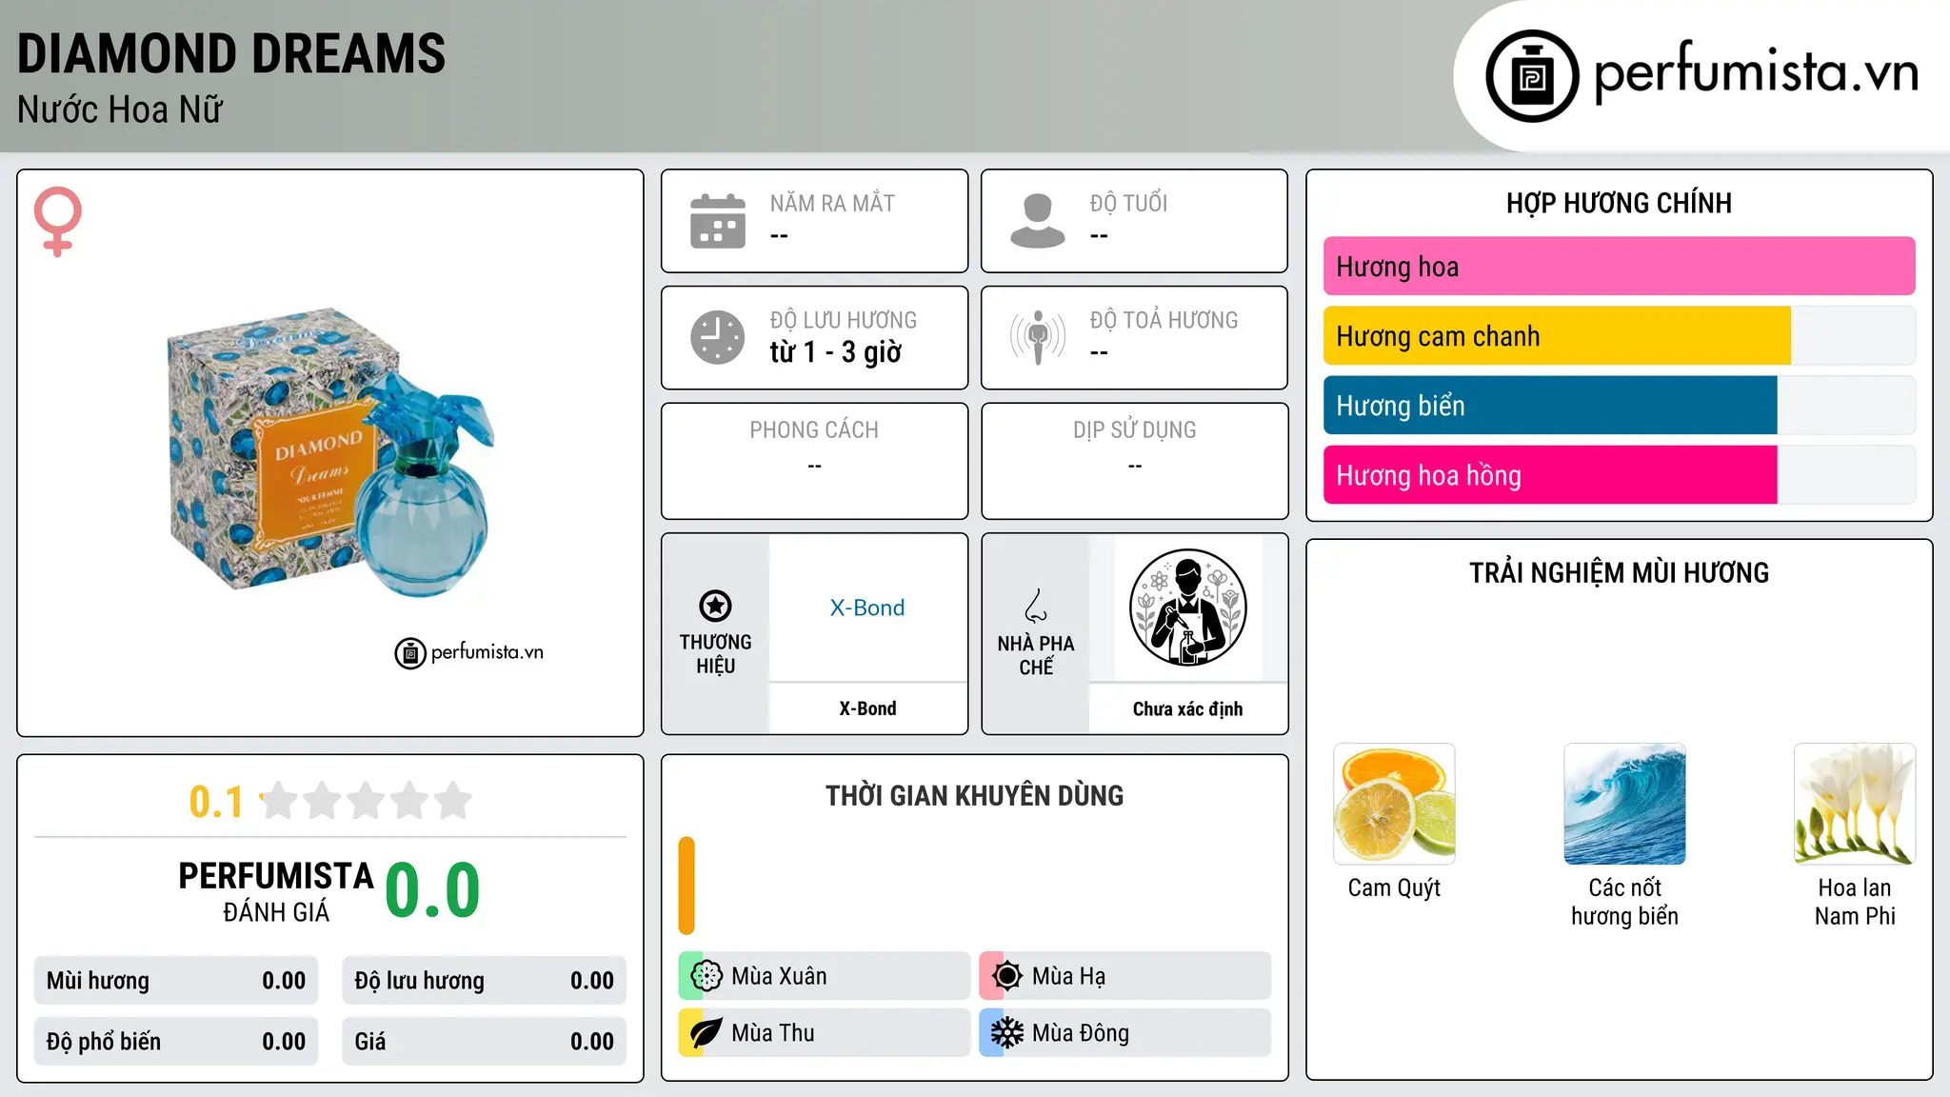Click the Mùa Đông season label
The width and height of the screenshot is (1950, 1097).
coord(1081,1033)
